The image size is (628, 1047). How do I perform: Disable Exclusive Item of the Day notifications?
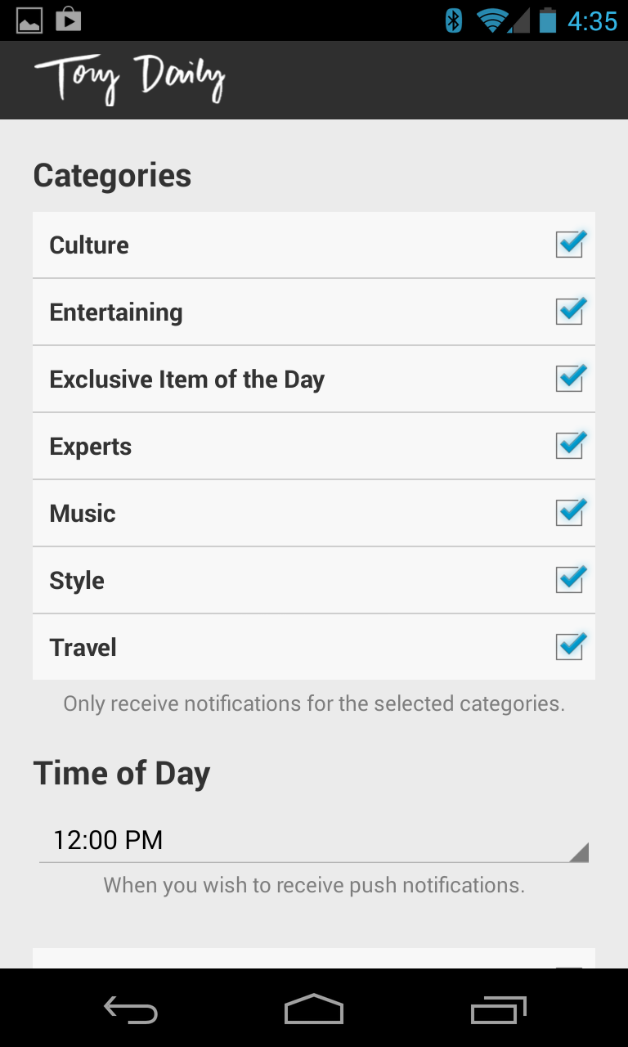click(570, 379)
